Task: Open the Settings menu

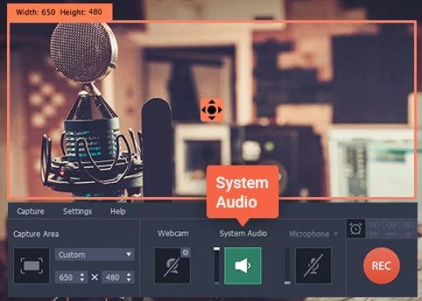Action: pyautogui.click(x=77, y=211)
